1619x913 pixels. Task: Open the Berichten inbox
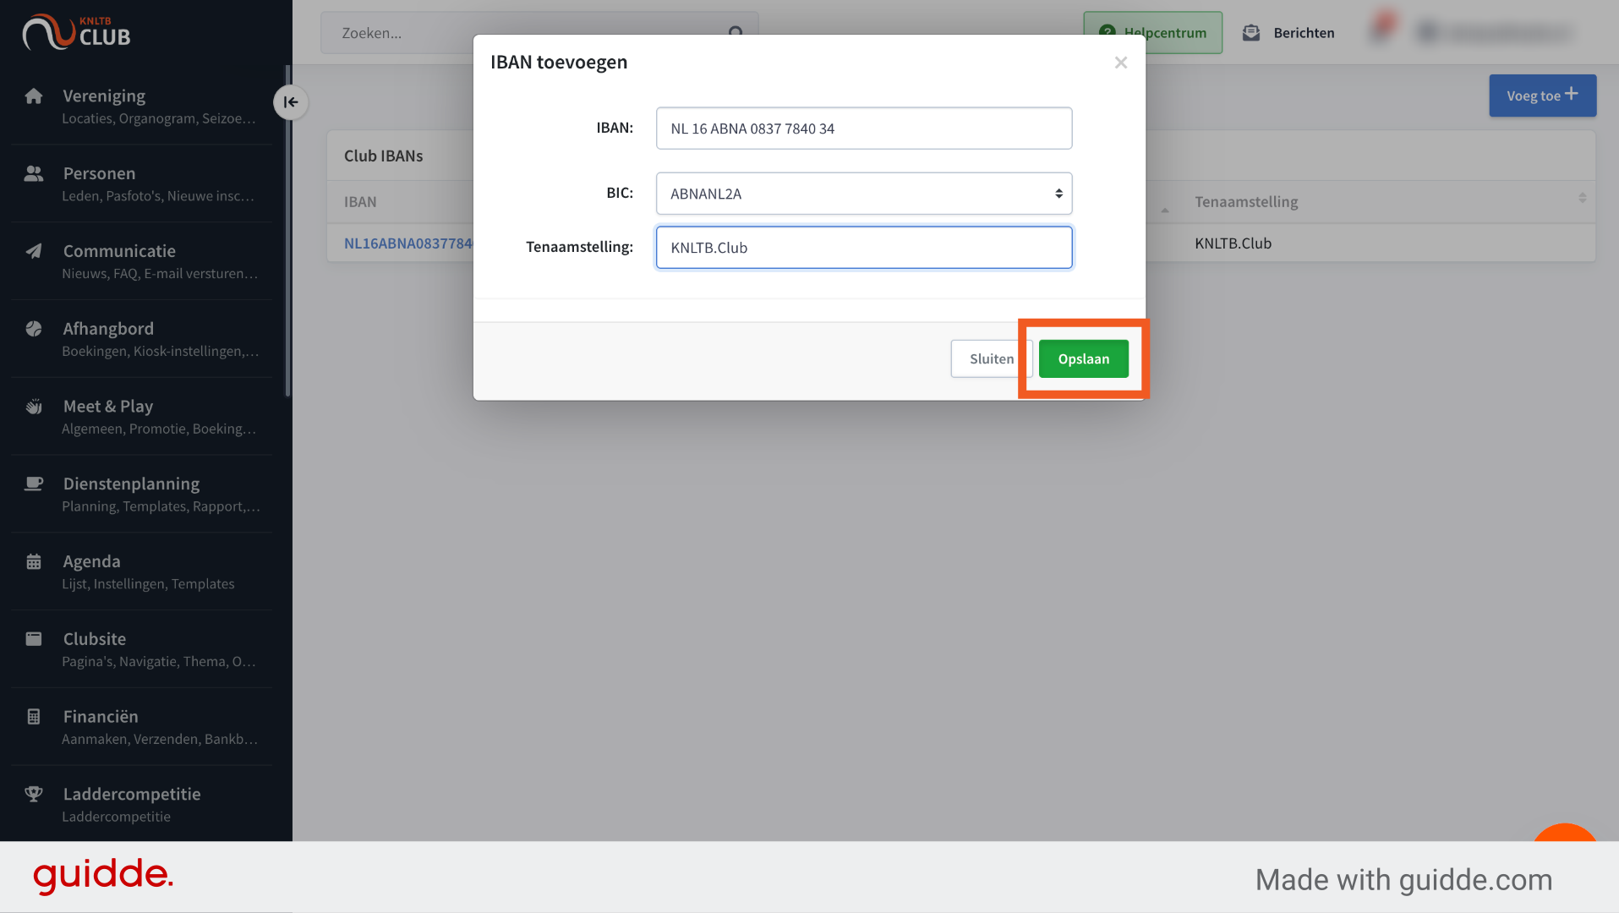1288,33
